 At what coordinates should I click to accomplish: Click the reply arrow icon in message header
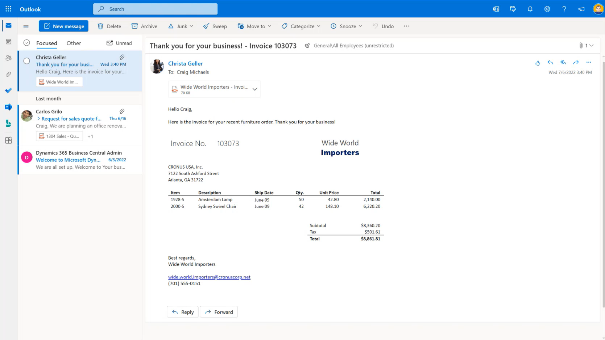(x=550, y=62)
